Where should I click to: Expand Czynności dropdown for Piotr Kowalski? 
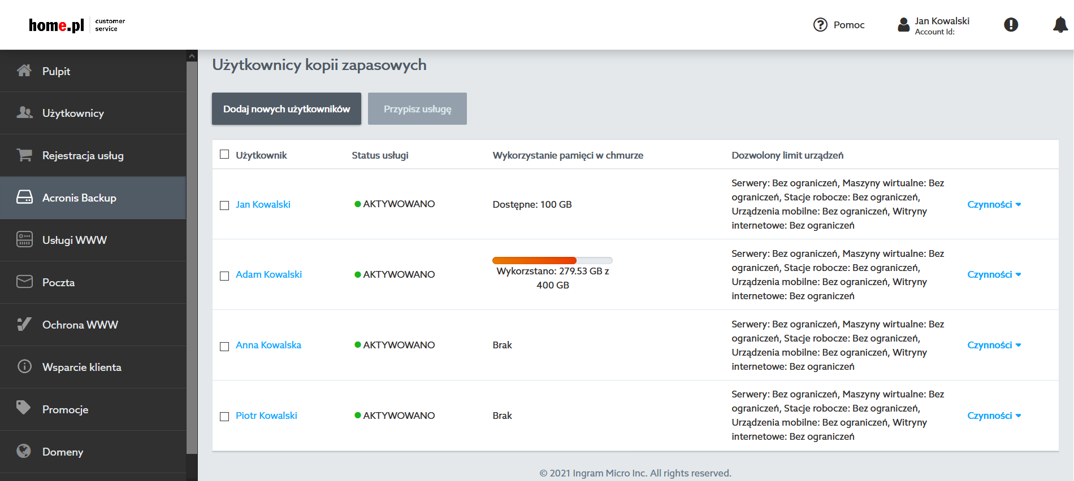pyautogui.click(x=994, y=416)
